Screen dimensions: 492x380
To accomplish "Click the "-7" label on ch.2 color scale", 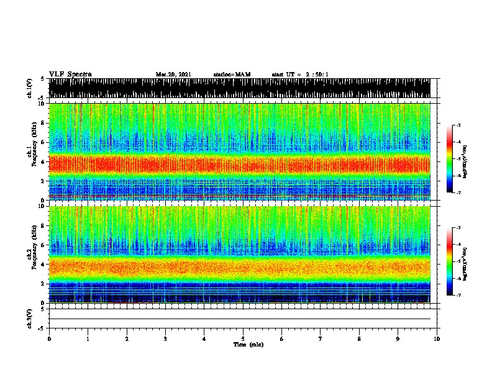I will [x=458, y=296].
